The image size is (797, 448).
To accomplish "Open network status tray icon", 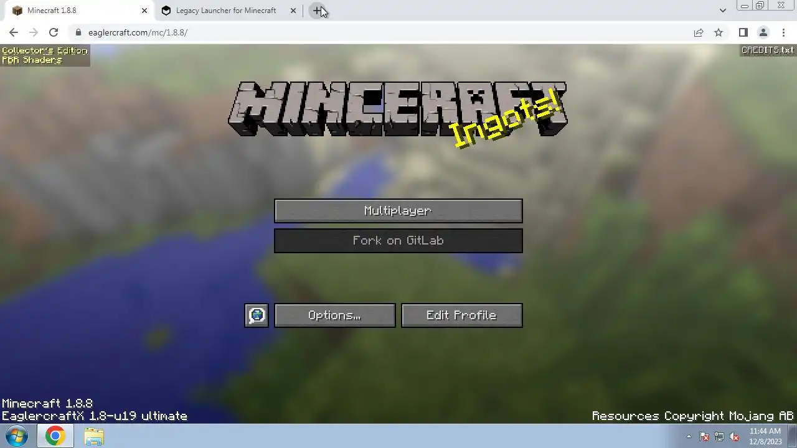I will coord(719,436).
